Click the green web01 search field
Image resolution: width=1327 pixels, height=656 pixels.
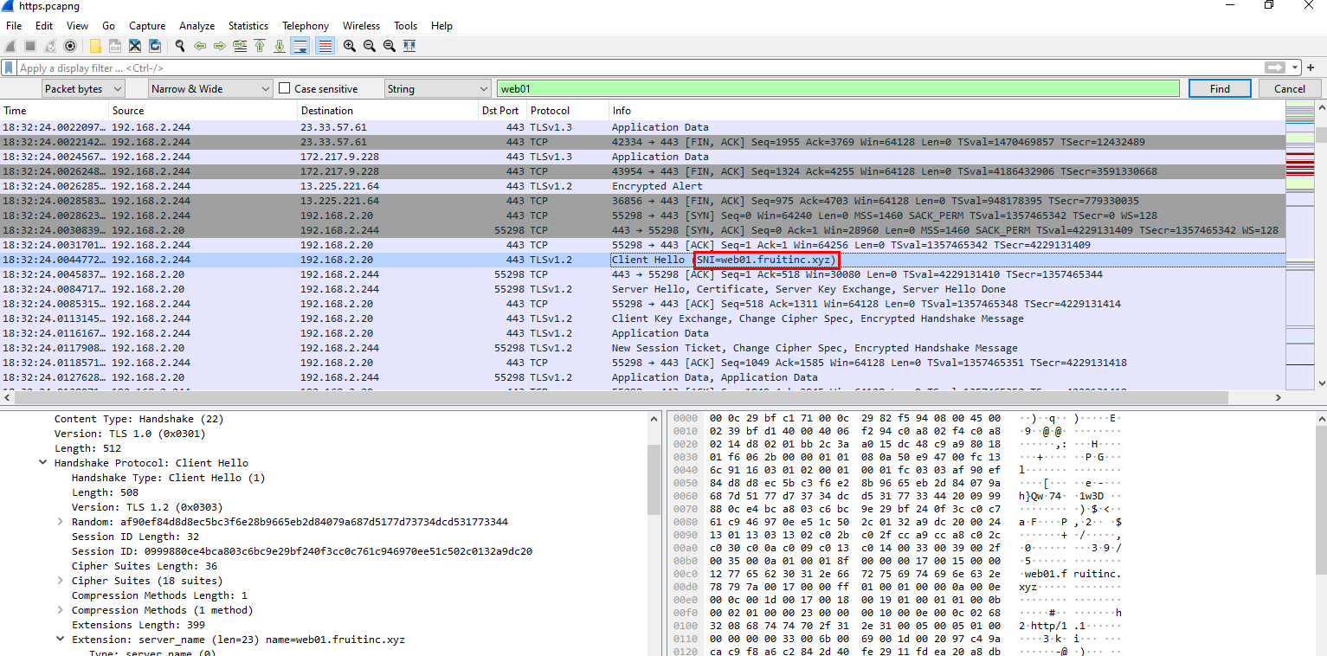pos(837,88)
